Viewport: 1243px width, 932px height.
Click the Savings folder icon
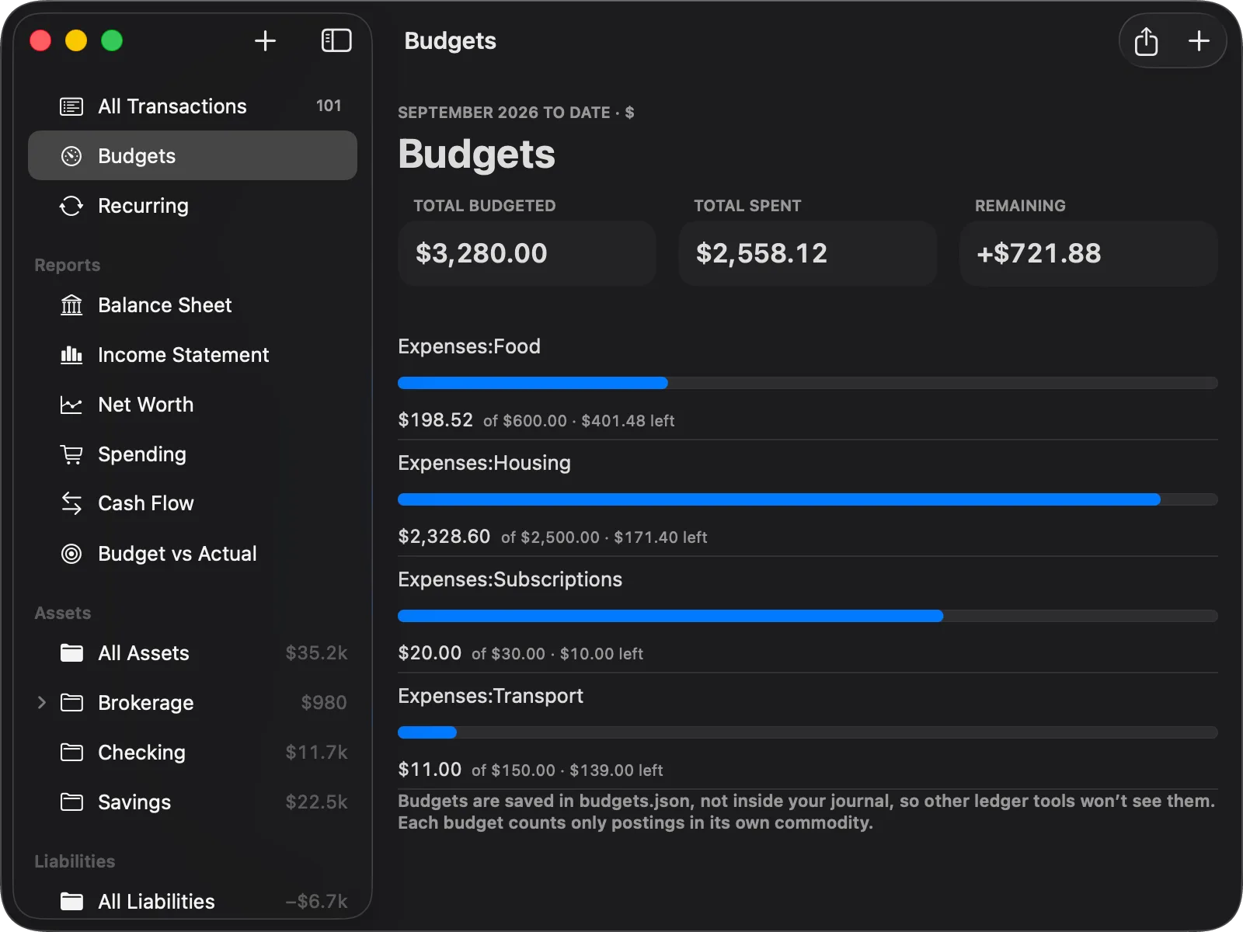(x=71, y=802)
